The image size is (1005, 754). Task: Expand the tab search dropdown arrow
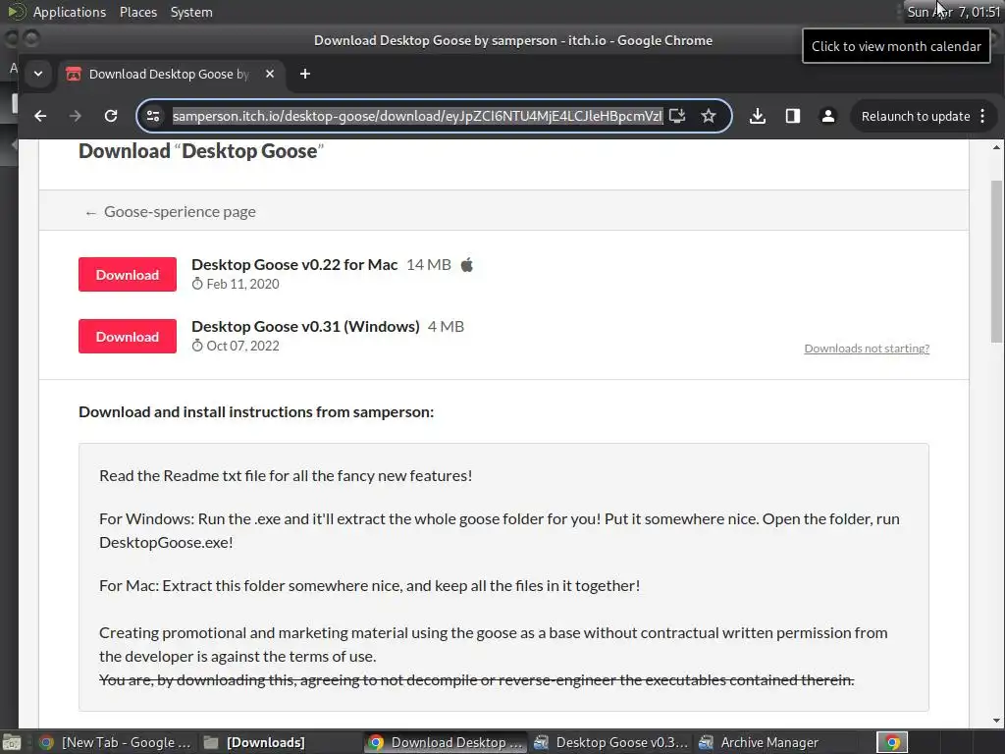tap(38, 74)
